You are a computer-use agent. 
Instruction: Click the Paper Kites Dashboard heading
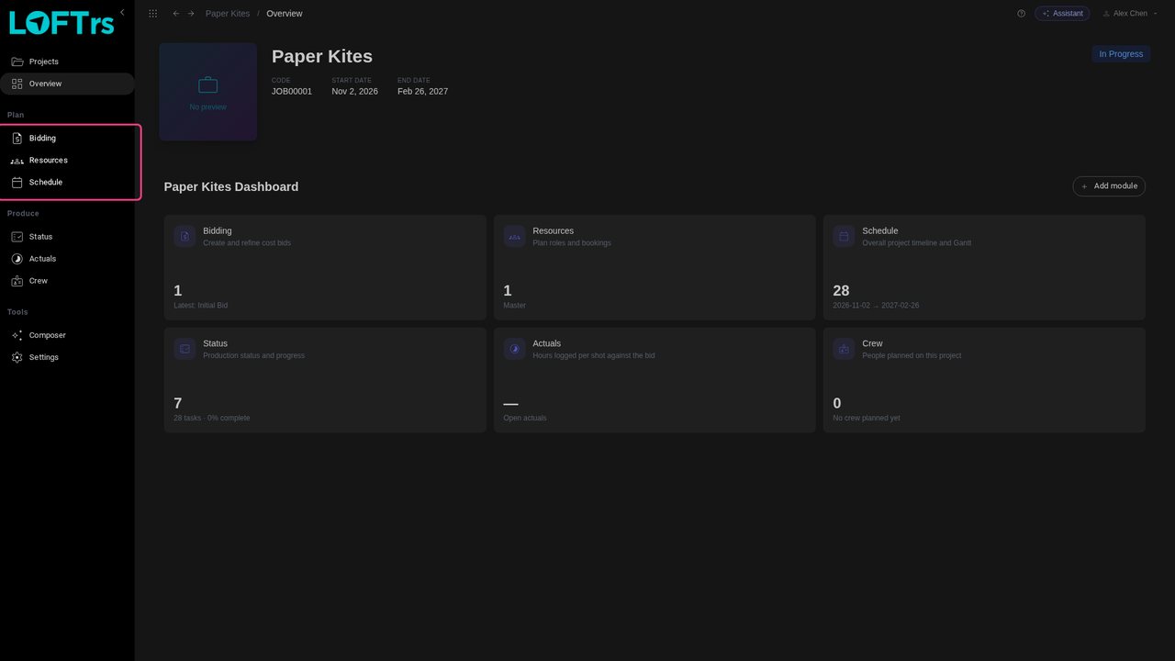tap(231, 186)
